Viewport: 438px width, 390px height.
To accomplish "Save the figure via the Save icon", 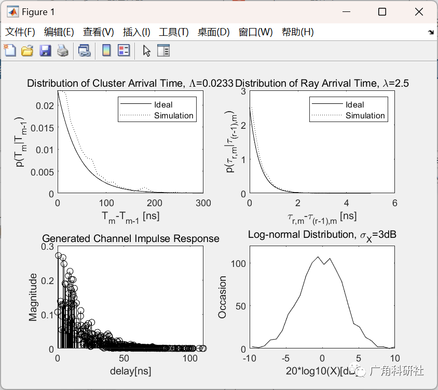I will (x=45, y=50).
